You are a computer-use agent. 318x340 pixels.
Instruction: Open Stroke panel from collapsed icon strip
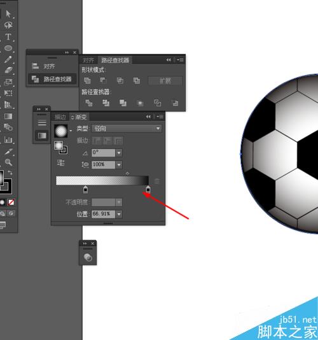click(x=42, y=122)
